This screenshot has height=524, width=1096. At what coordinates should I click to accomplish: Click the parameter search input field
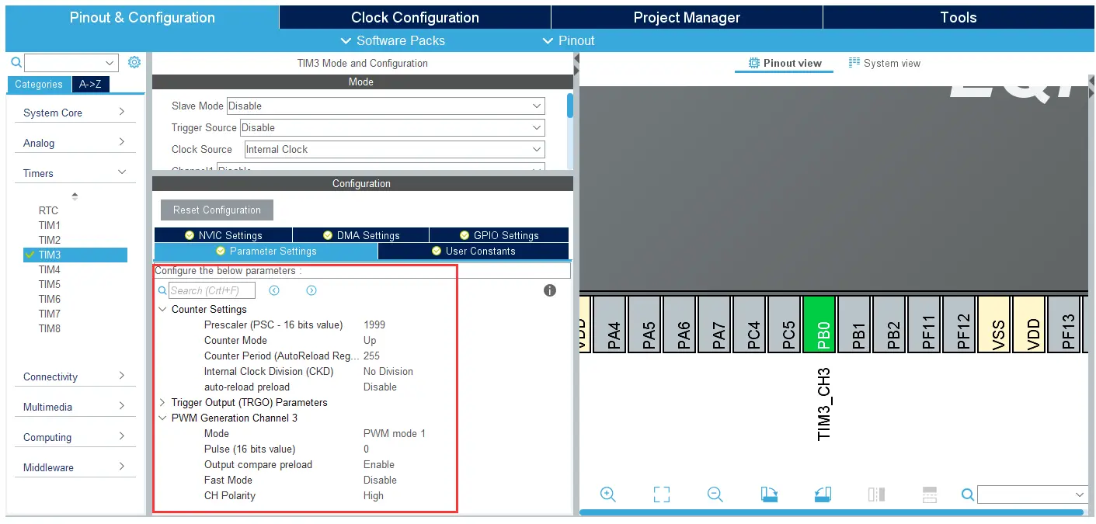pos(211,290)
